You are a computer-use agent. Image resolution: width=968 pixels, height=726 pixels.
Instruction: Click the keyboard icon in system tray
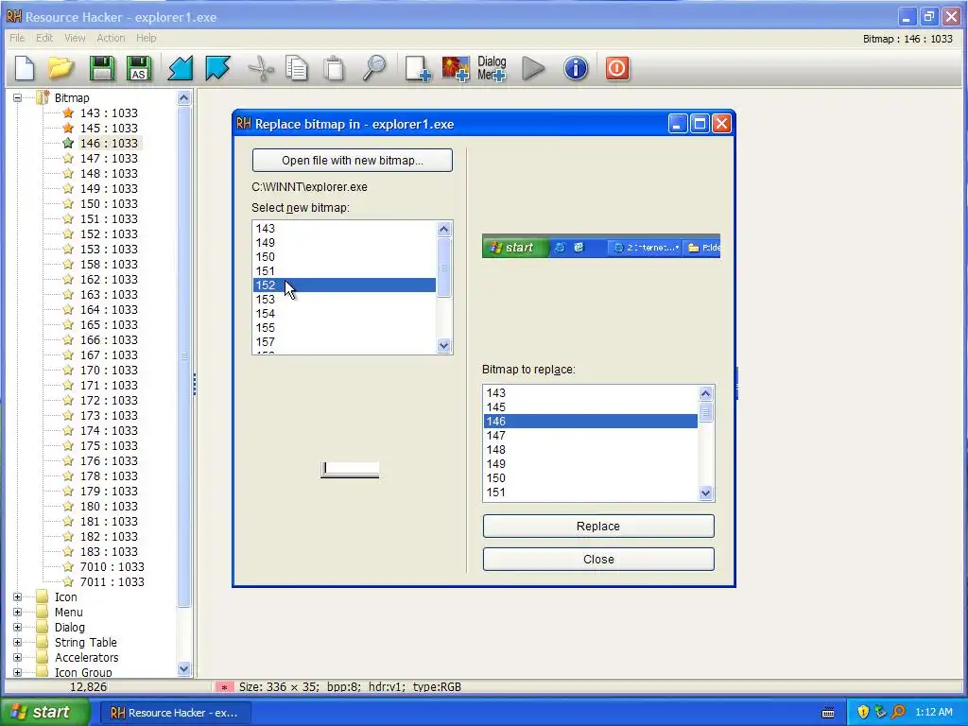828,713
